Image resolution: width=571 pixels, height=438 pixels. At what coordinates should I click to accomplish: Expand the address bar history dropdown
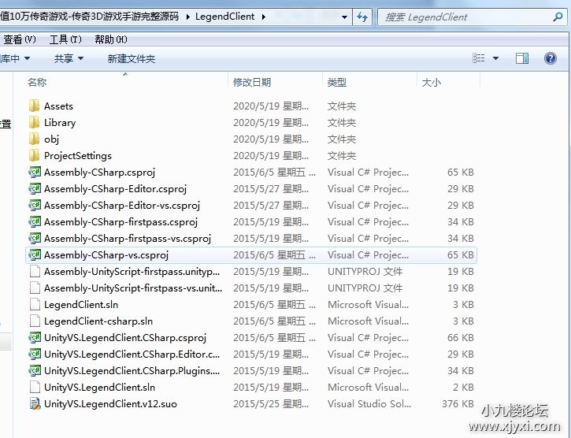coord(345,17)
